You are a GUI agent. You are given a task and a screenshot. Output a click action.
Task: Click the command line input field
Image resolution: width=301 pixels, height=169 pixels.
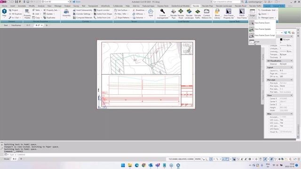150,154
